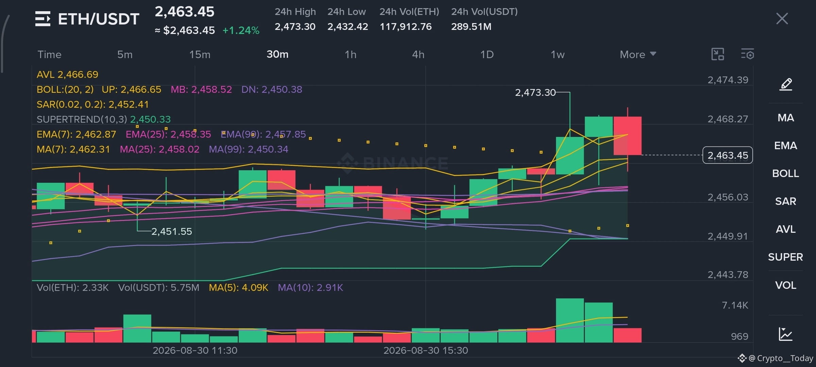Select the 30m timeframe
This screenshot has width=816, height=367.
coord(277,54)
